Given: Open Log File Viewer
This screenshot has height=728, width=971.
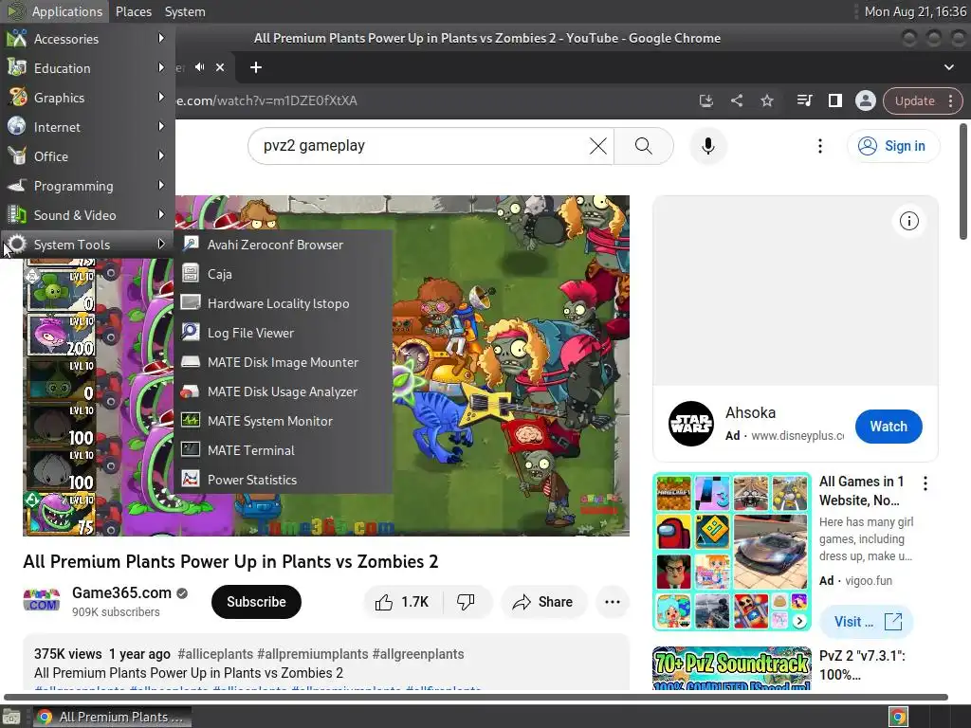Looking at the screenshot, I should tap(283, 333).
